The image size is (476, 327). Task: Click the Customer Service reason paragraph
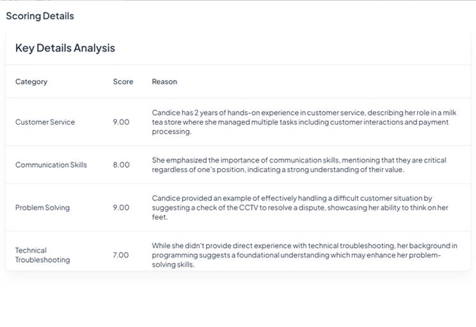pos(301,122)
